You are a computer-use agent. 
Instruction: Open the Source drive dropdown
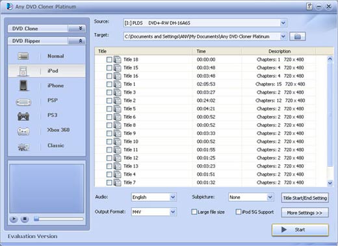tap(283, 23)
